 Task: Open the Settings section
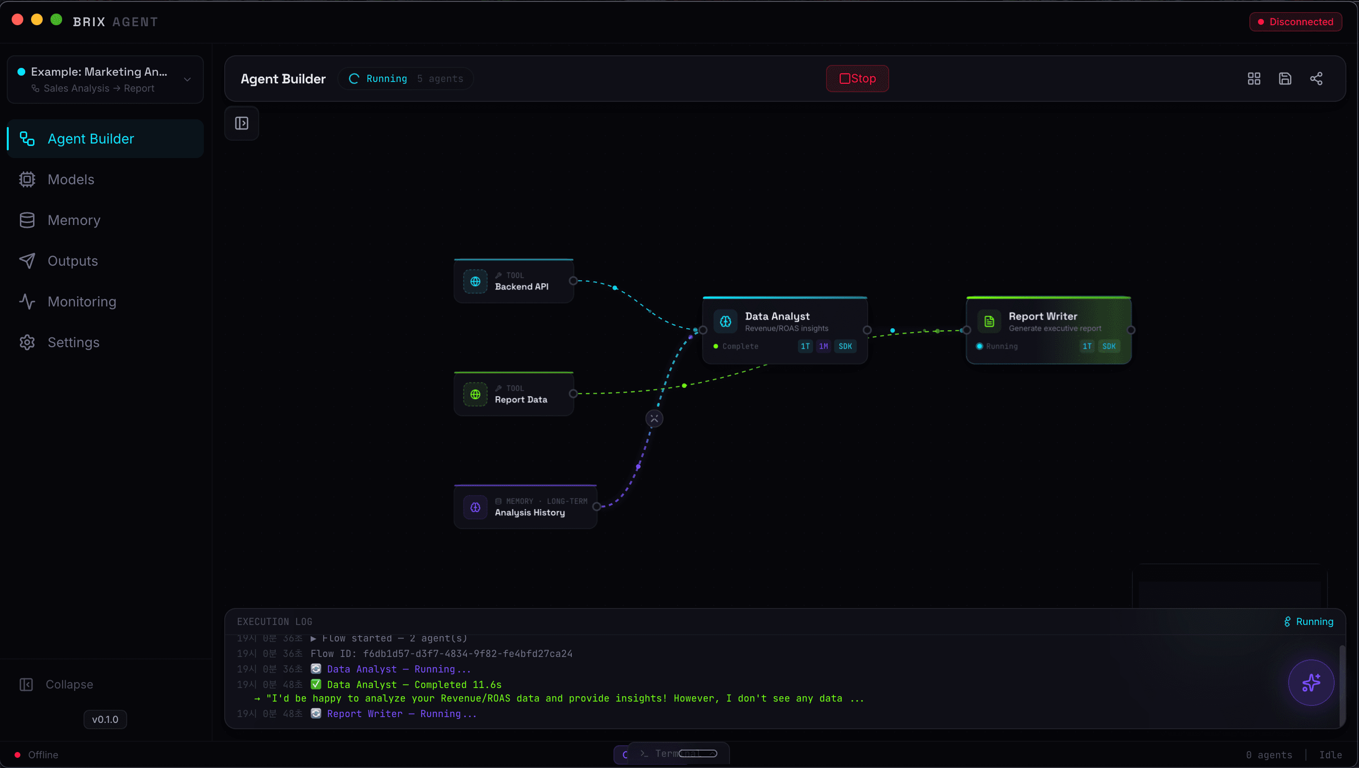(73, 342)
